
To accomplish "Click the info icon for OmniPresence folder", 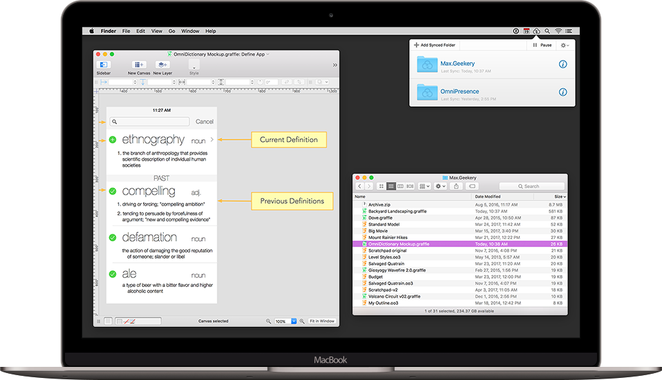I will [562, 92].
